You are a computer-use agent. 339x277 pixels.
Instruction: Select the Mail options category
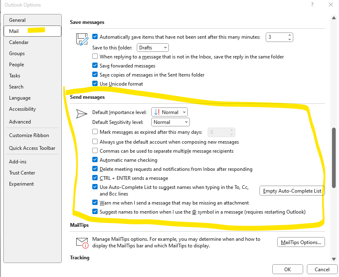33,31
